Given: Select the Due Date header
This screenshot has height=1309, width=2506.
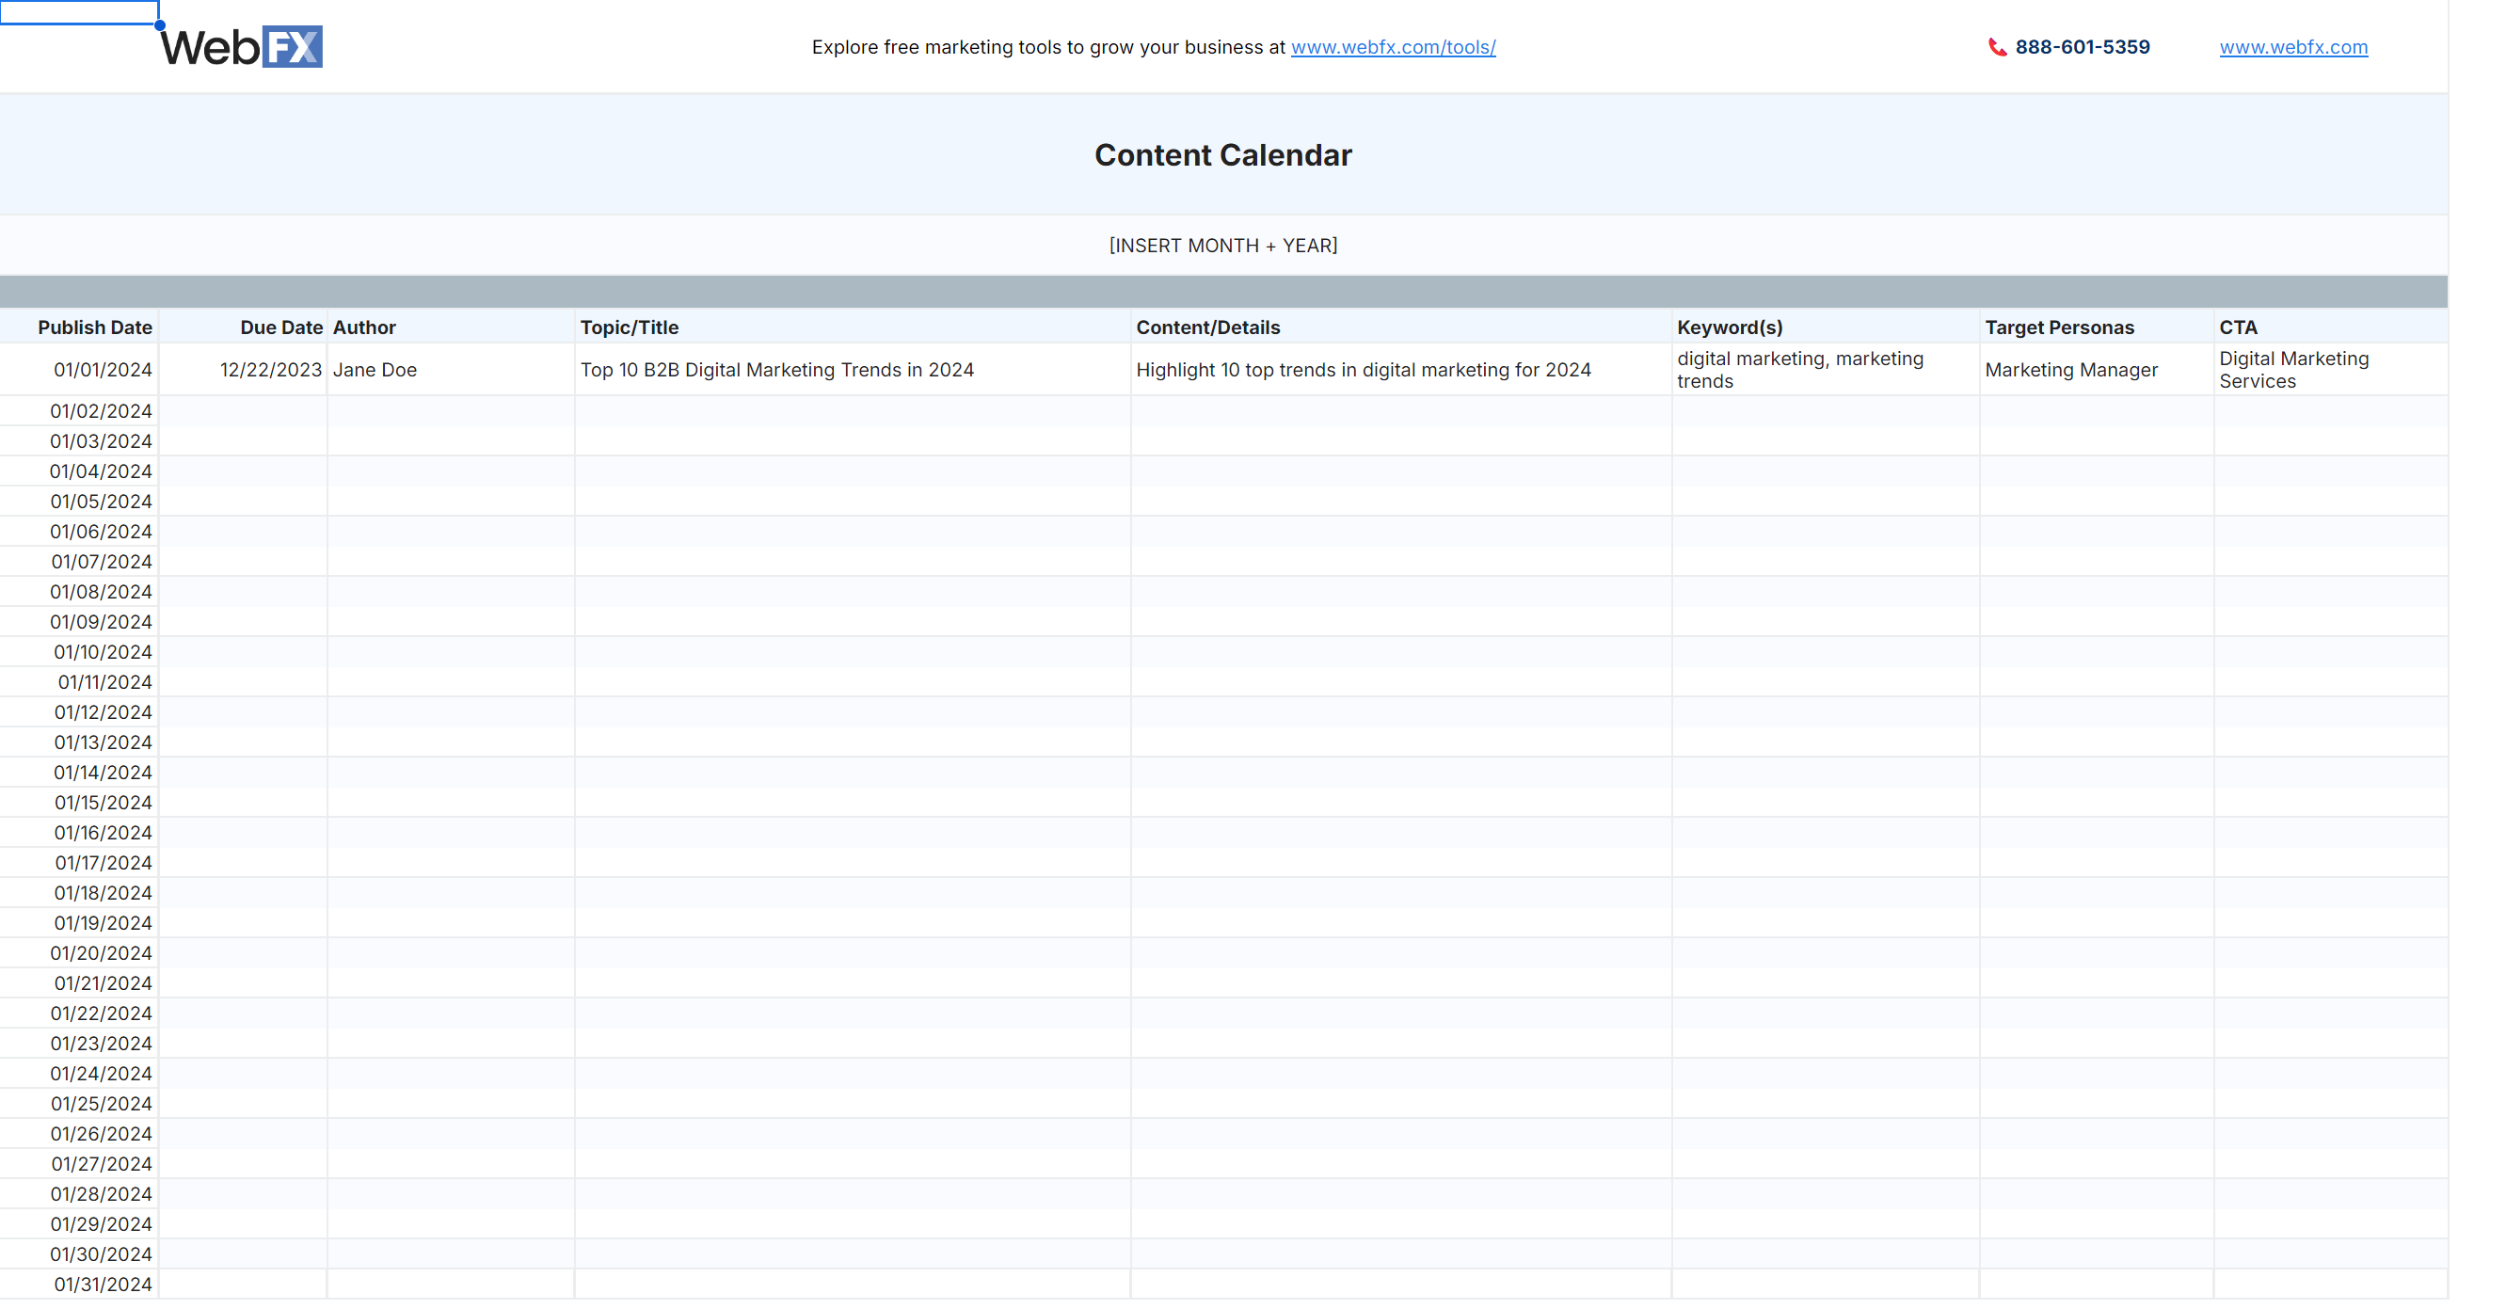Looking at the screenshot, I should coord(243,327).
